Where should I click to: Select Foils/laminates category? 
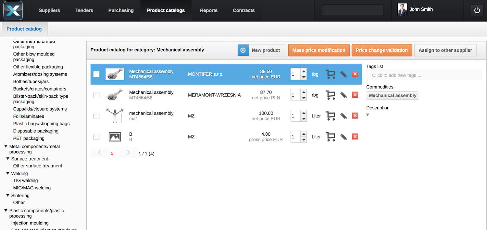pyautogui.click(x=29, y=116)
